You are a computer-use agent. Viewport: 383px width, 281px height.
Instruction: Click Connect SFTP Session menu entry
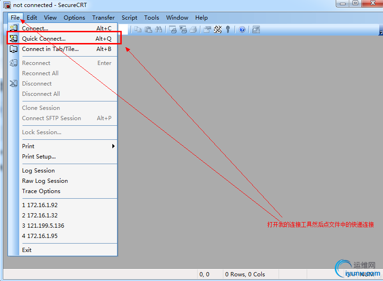click(x=63, y=118)
